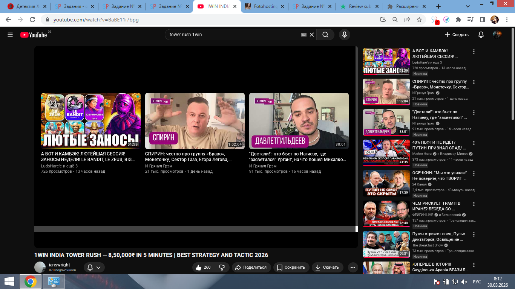
Task: Open the on-screen keyboard icon in search
Action: 303,35
